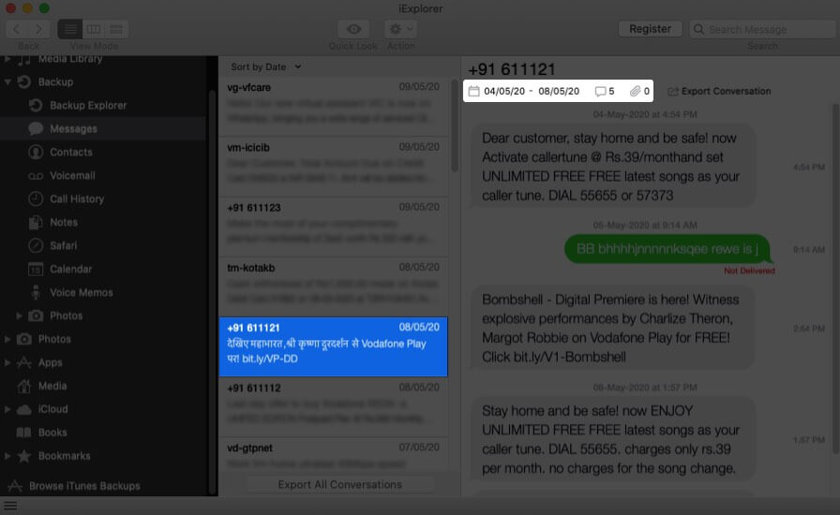Click the Voice Memos microphone icon
Viewport: 840px width, 515px height.
[36, 292]
